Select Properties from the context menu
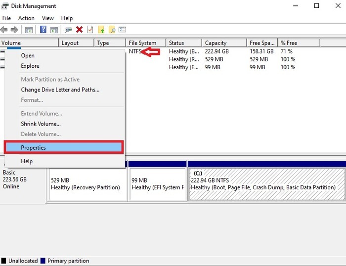This screenshot has width=346, height=266. pyautogui.click(x=33, y=147)
